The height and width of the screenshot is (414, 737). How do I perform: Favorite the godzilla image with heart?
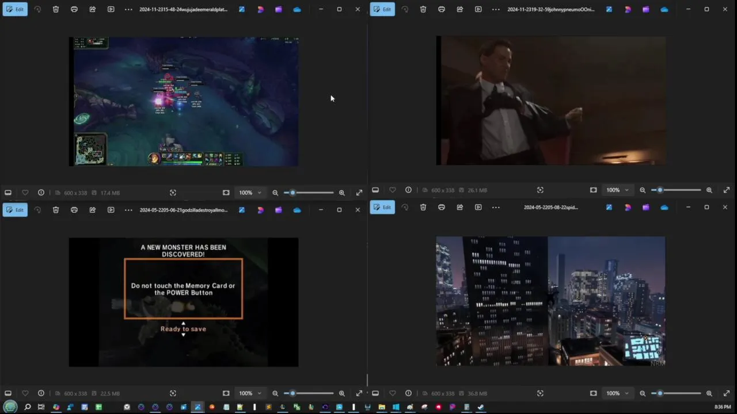25,393
